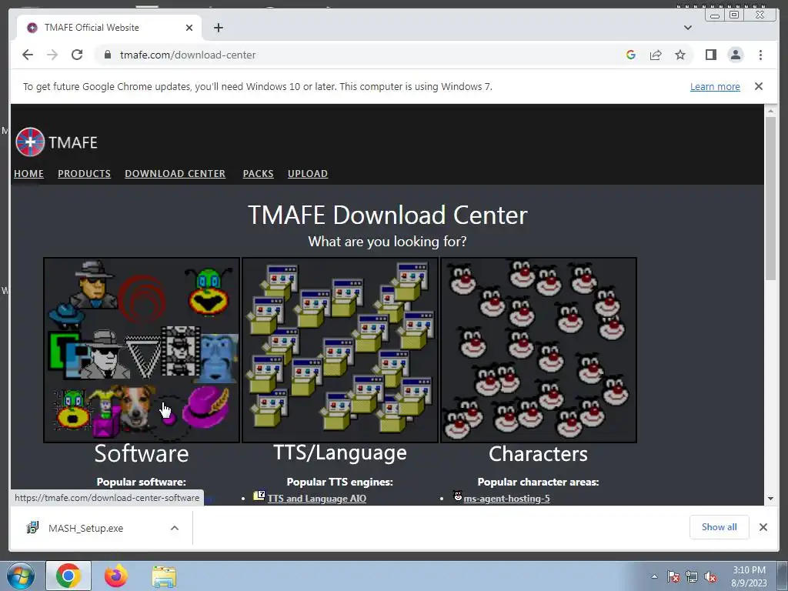
Task: Open the TTS and Language AIO link
Action: point(316,499)
